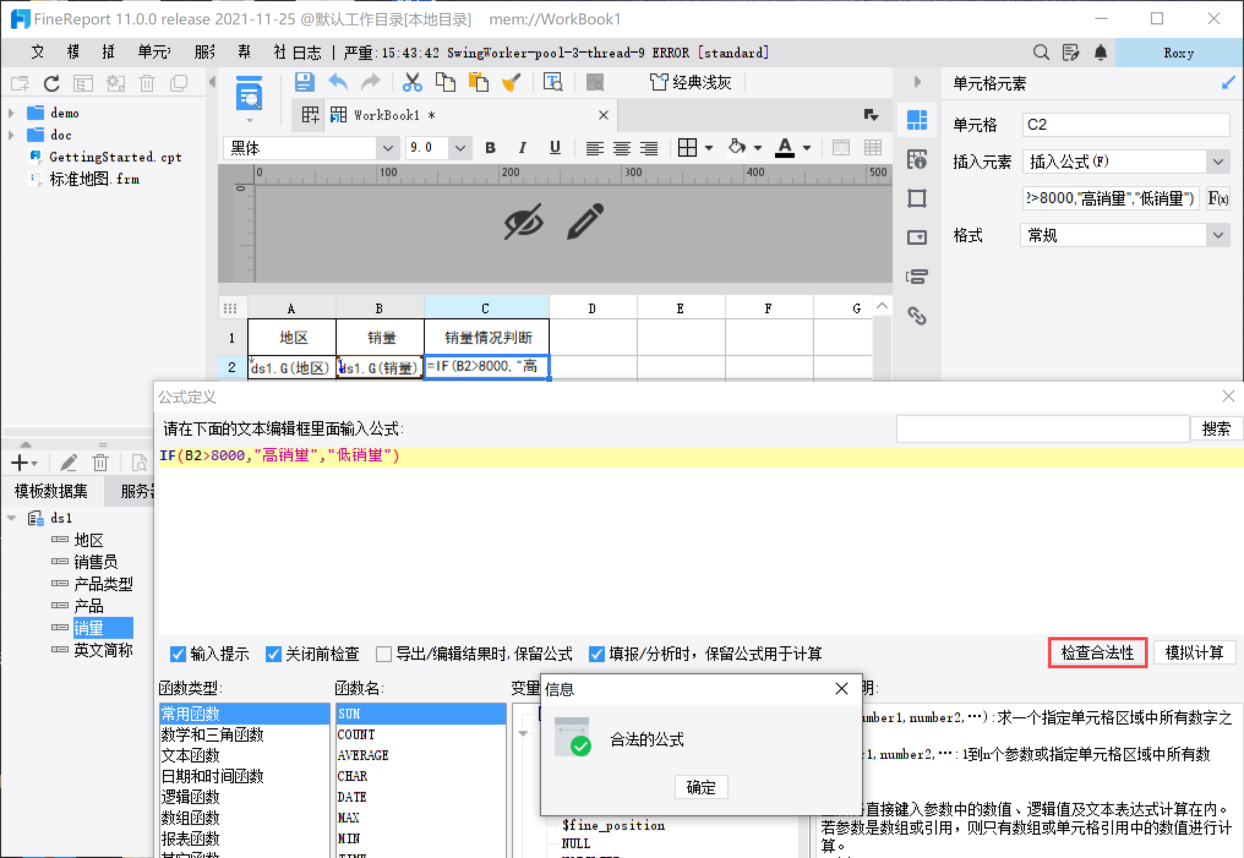Click the 模拟计算 button
Viewport: 1244px width, 858px height.
[1194, 653]
